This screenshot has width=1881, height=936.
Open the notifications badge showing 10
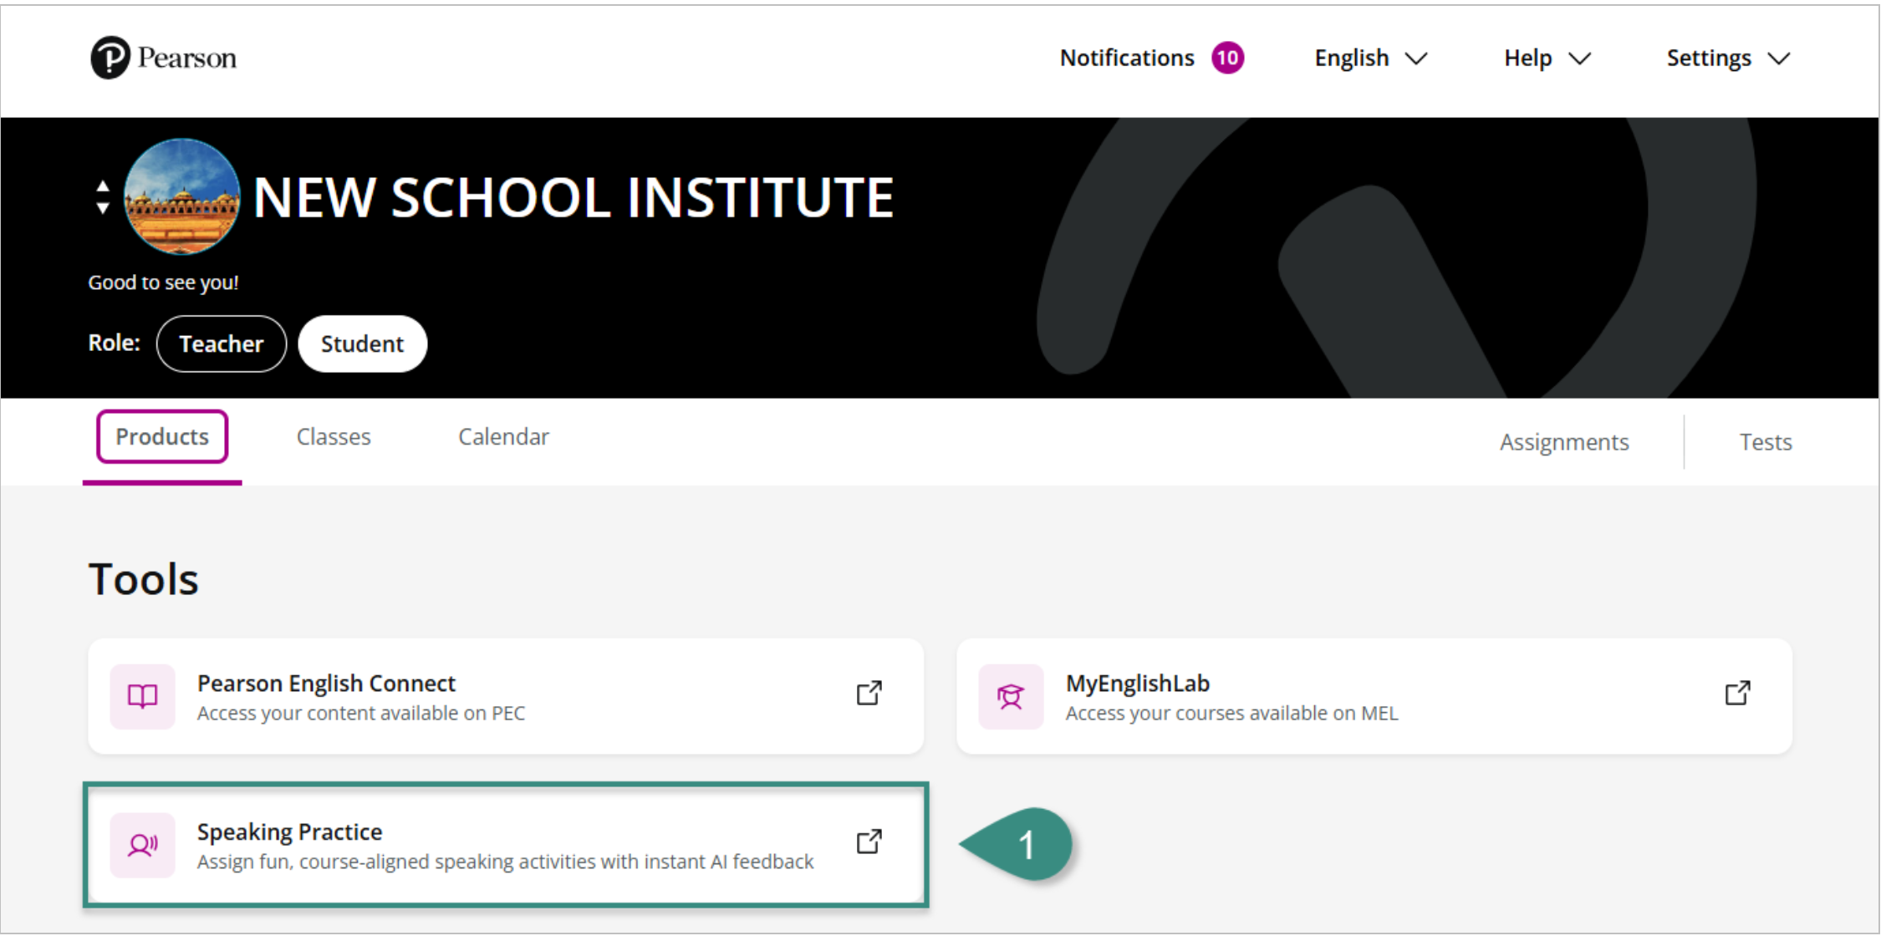click(1227, 58)
